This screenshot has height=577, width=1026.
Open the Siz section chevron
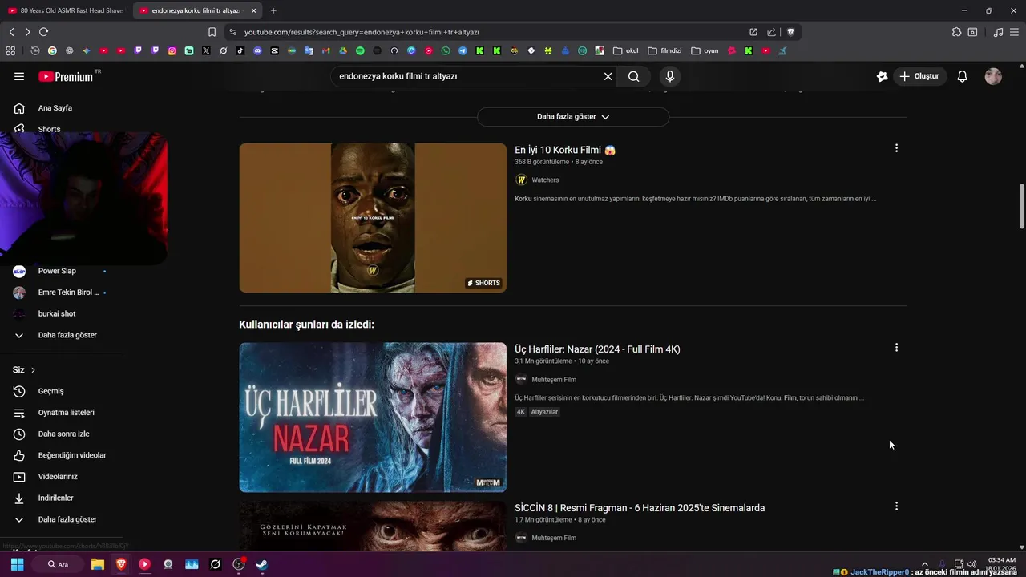pos(33,370)
